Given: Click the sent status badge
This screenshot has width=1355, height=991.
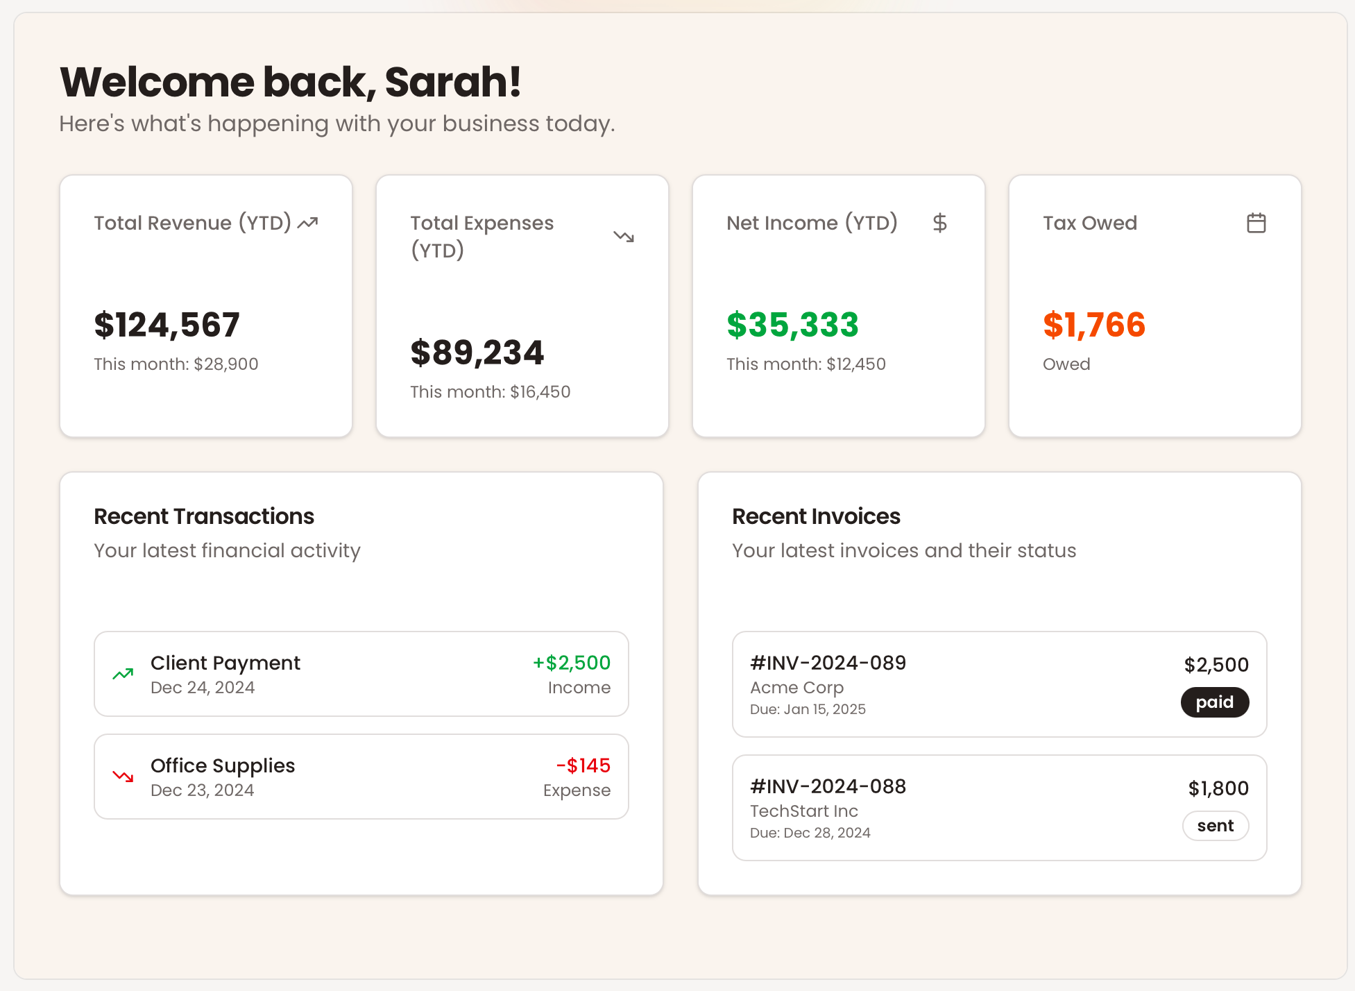Looking at the screenshot, I should 1215,826.
